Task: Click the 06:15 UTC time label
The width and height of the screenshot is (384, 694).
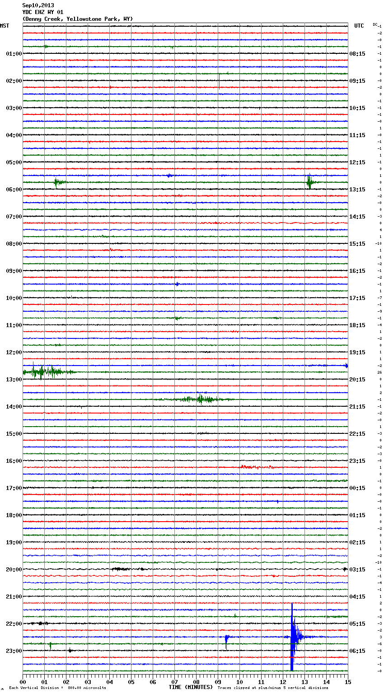Action: (x=357, y=651)
